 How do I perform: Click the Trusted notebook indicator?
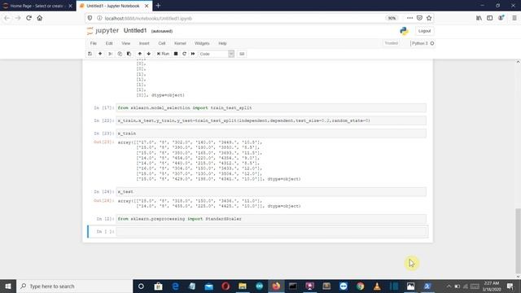[x=391, y=43]
